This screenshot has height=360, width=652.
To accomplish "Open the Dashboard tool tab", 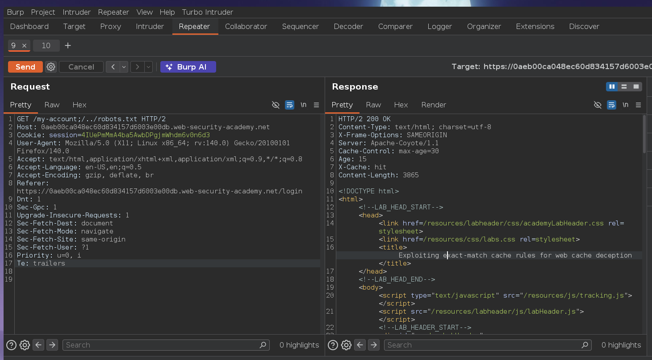I will (x=29, y=26).
